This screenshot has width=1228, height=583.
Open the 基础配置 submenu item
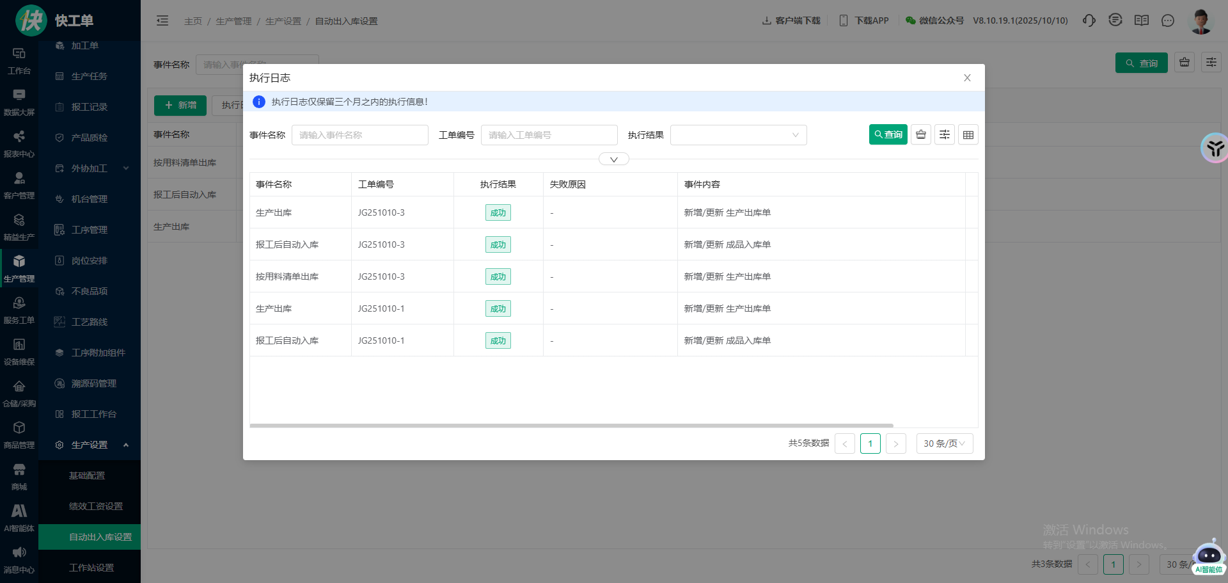pyautogui.click(x=87, y=475)
